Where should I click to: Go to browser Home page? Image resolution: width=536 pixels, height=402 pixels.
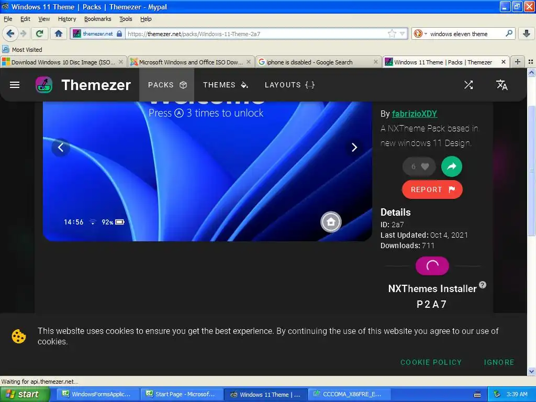tap(59, 33)
